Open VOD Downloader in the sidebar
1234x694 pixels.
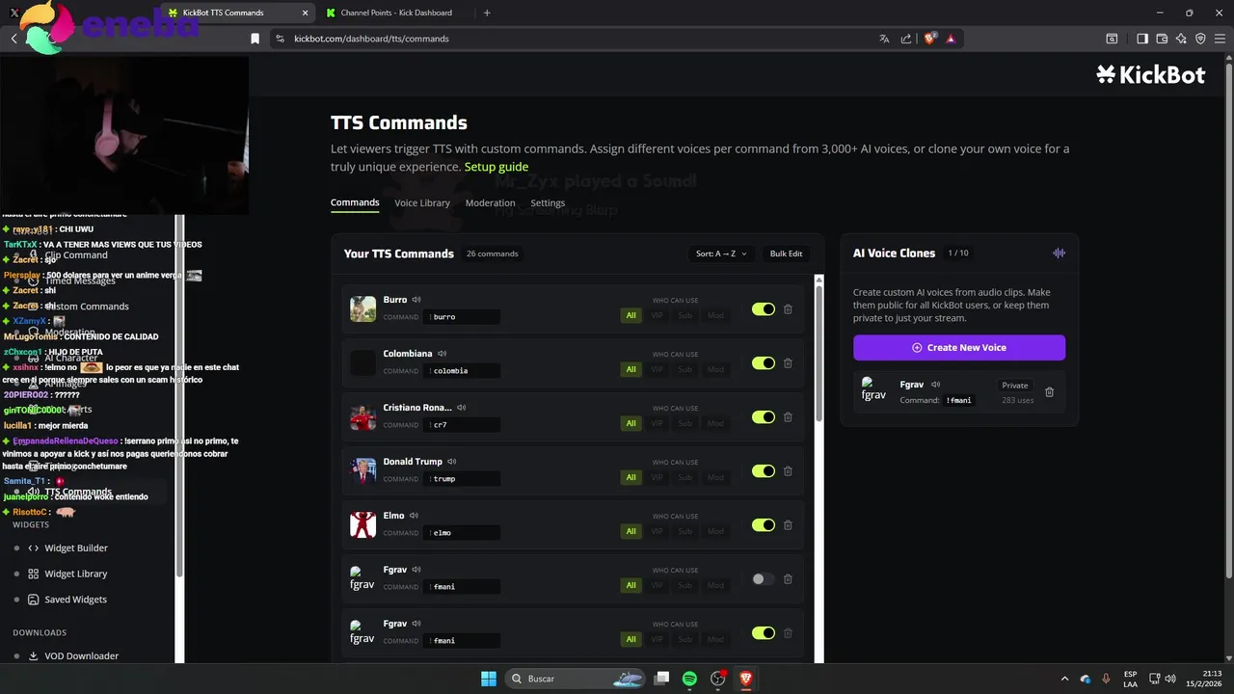tap(81, 655)
